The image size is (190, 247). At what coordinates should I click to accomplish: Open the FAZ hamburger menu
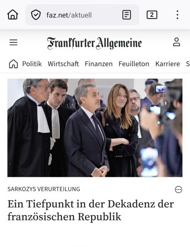[x=13, y=43]
